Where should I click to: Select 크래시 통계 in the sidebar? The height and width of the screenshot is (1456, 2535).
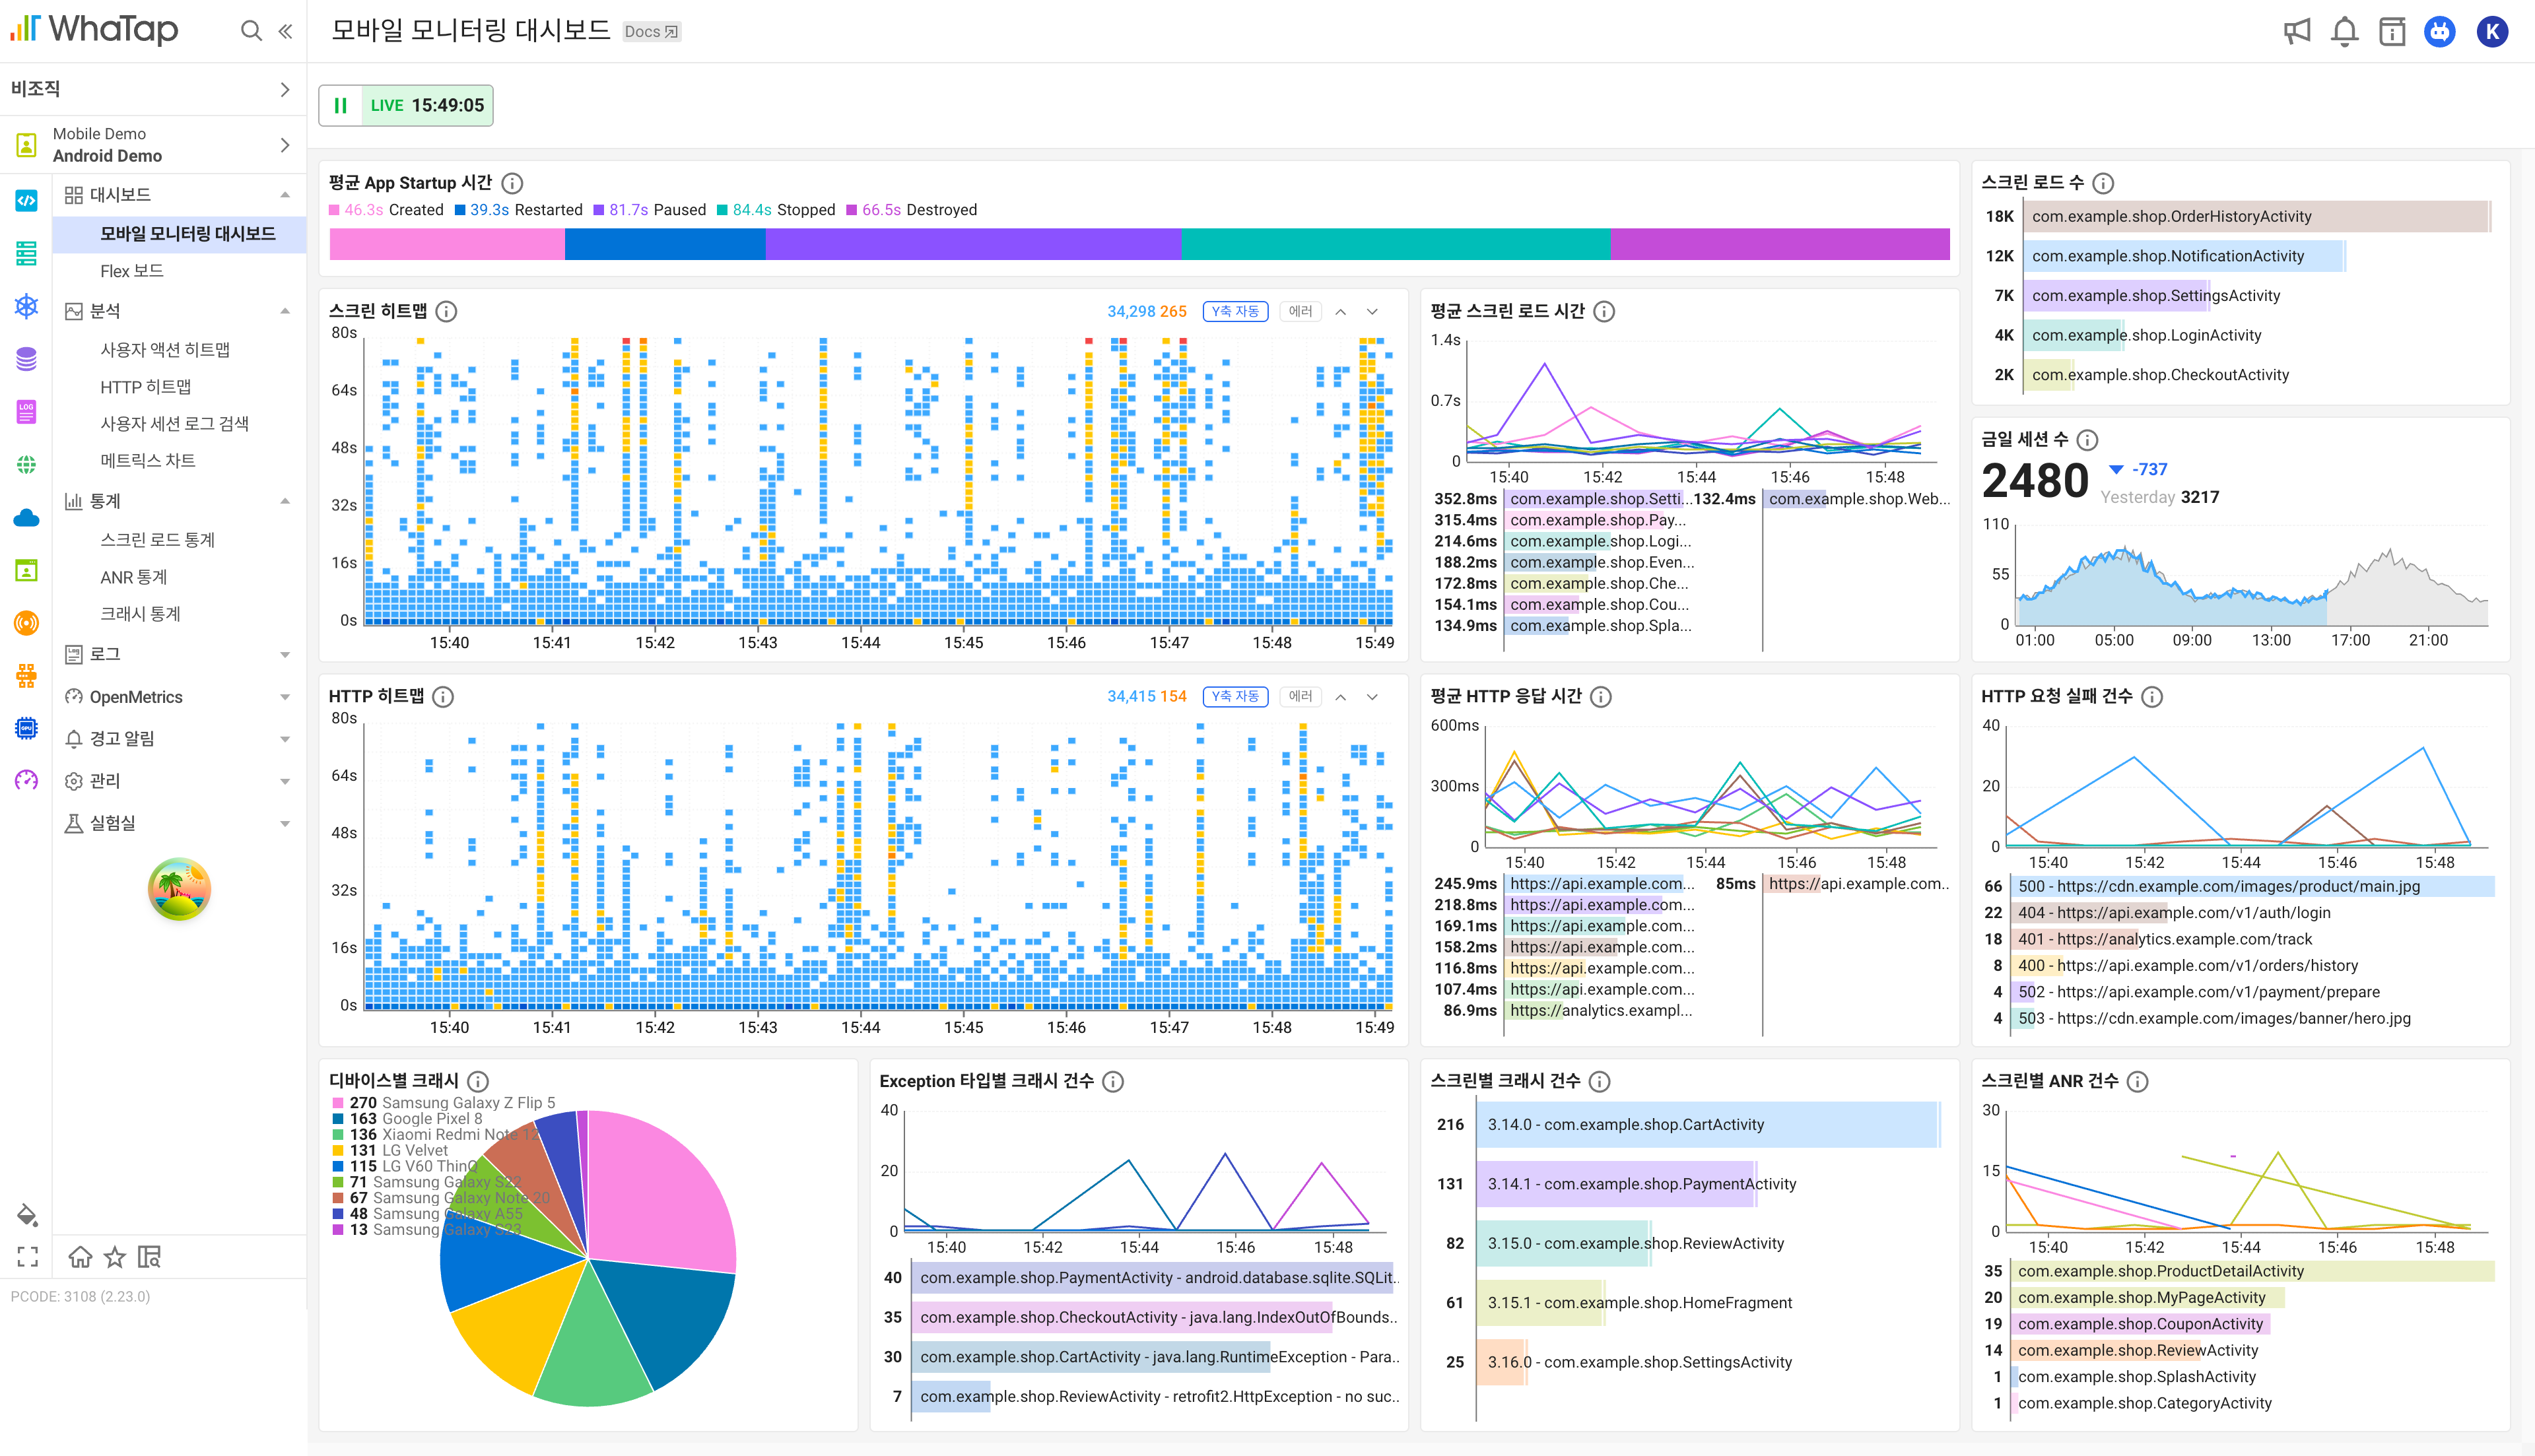(x=140, y=614)
